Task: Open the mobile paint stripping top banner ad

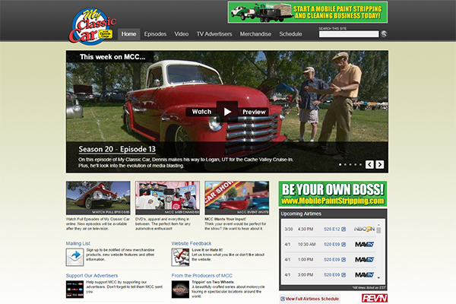Action: [308, 12]
